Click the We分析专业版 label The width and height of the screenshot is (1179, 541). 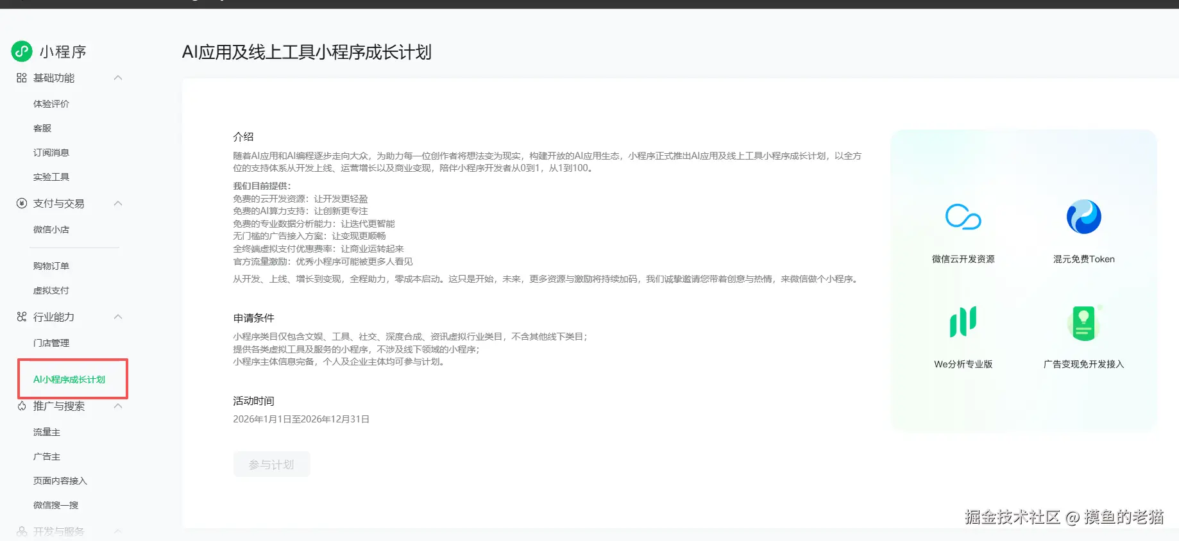tap(963, 364)
